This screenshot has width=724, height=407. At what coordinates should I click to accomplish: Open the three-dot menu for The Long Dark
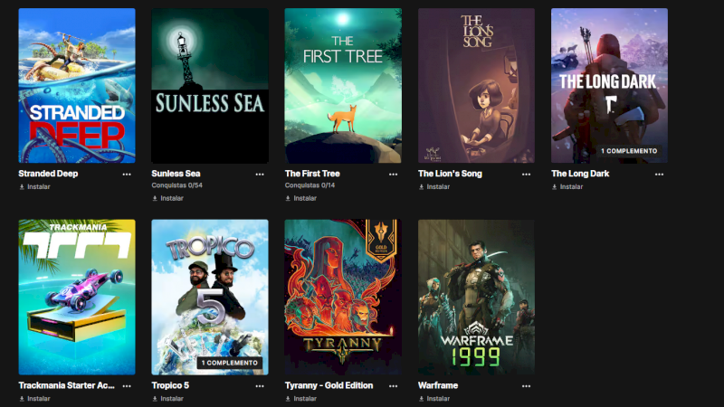659,175
